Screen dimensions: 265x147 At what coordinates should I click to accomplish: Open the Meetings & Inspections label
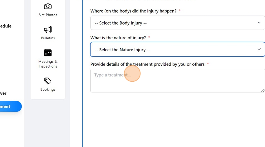(x=48, y=64)
